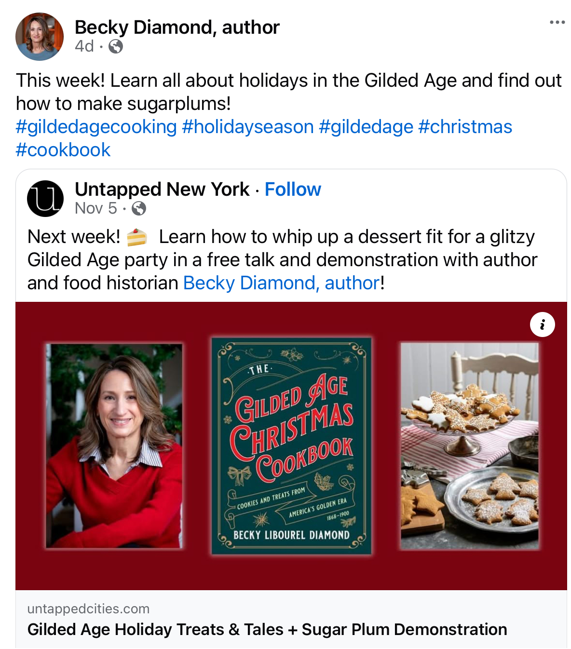Click the globe privacy icon beside 4d
This screenshot has height=649, width=571.
(116, 46)
